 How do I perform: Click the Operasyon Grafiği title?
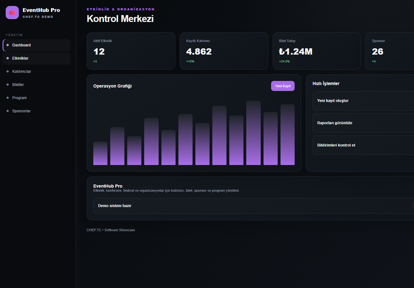(x=112, y=86)
